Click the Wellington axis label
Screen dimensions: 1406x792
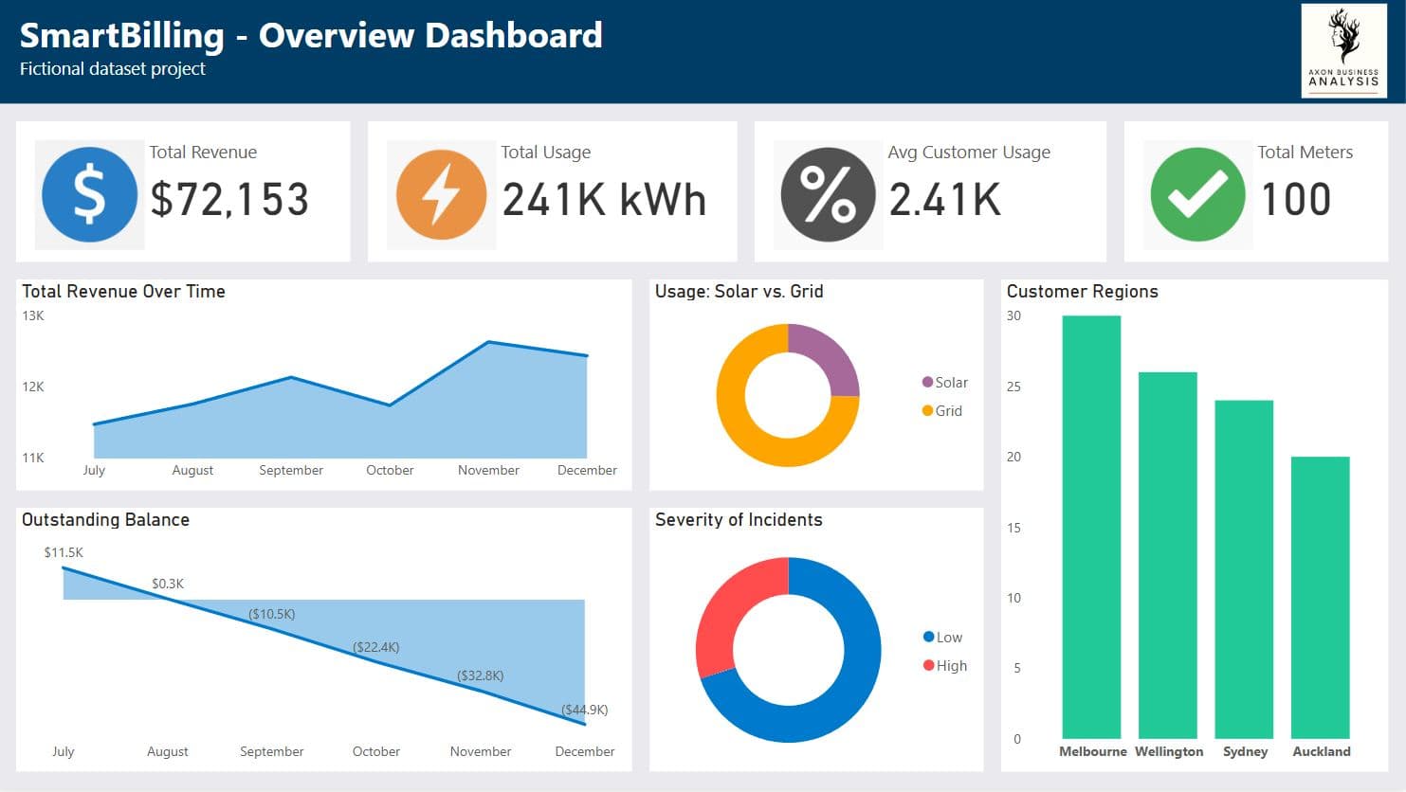(1169, 751)
